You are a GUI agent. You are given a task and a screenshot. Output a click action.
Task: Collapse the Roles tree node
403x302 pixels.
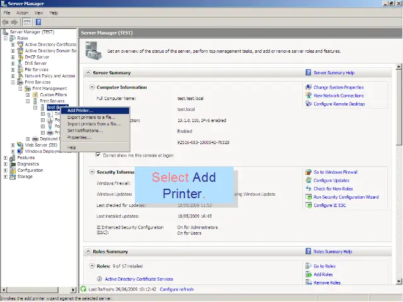click(x=5, y=38)
